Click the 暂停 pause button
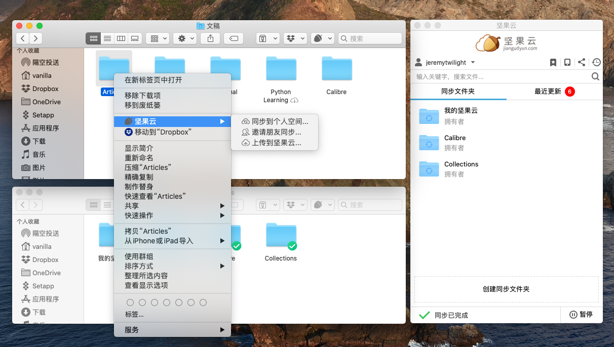 (581, 315)
